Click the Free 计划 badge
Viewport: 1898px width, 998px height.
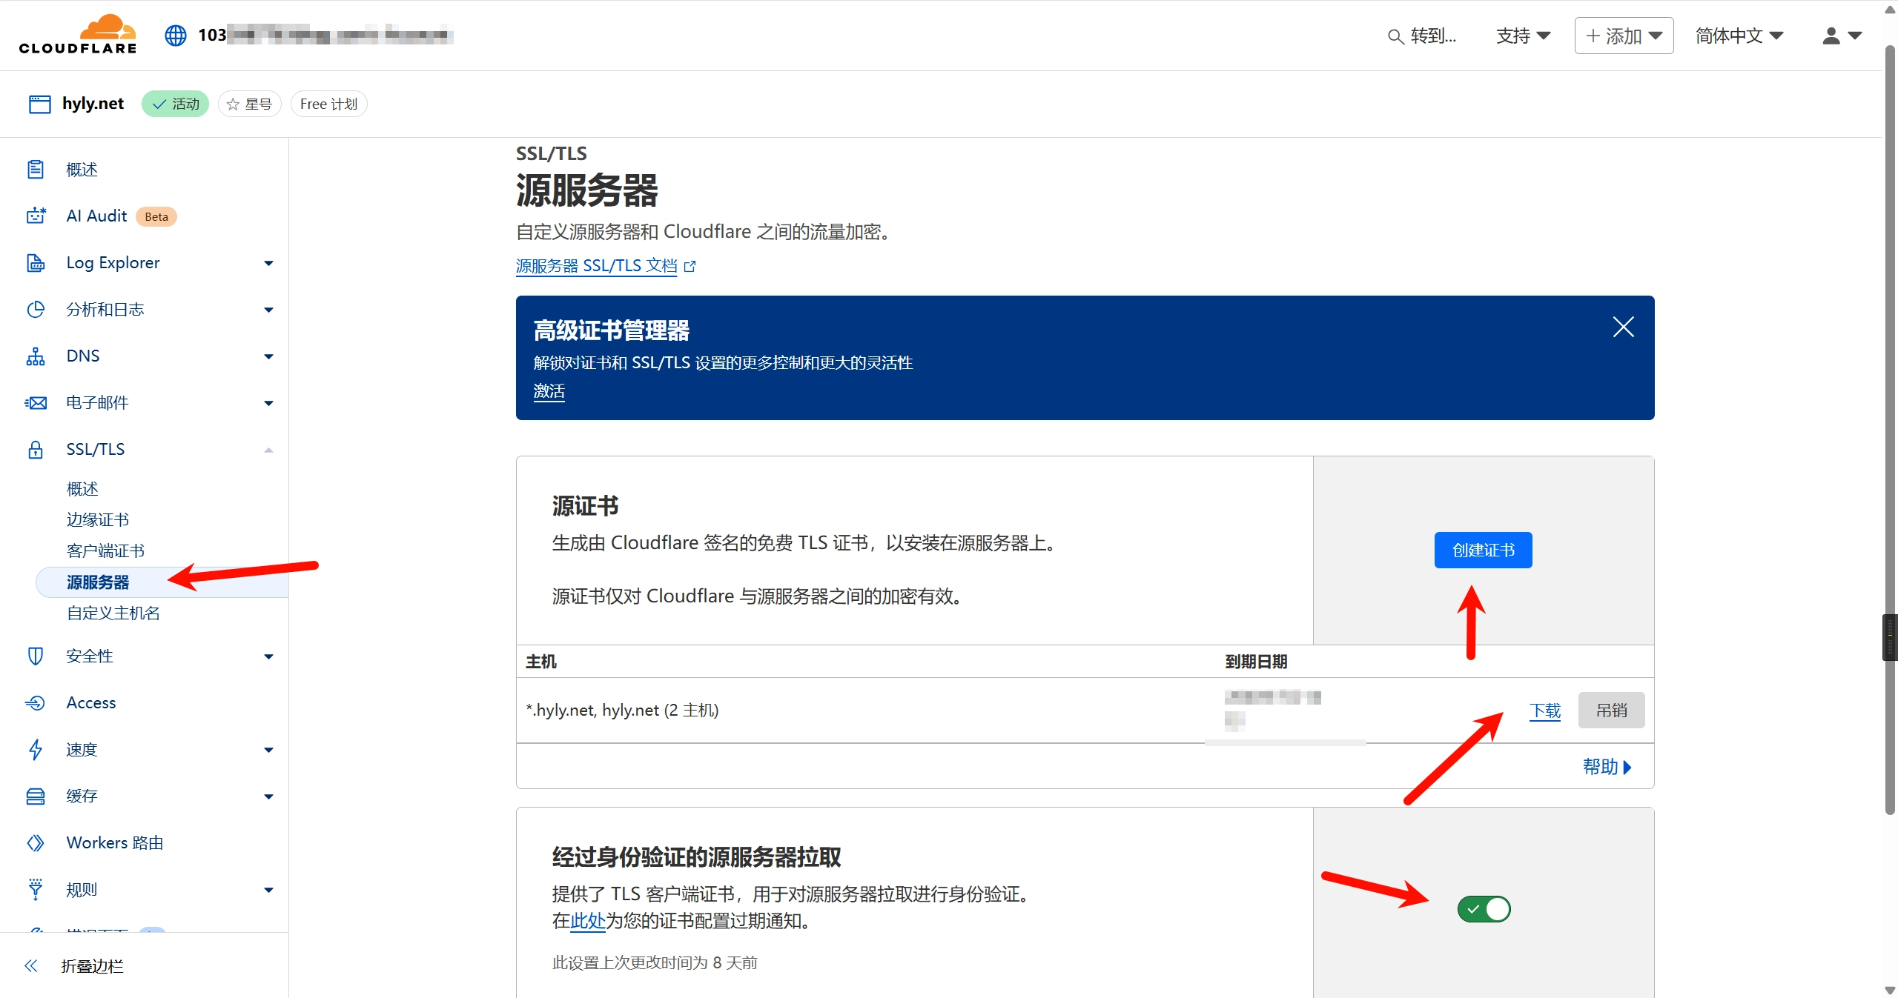tap(328, 104)
